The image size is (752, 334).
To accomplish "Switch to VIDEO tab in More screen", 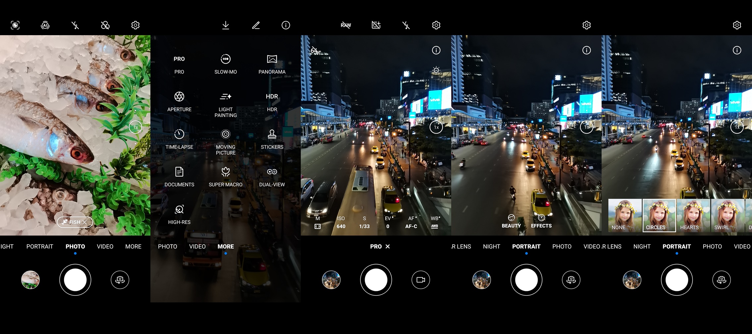I will (x=197, y=247).
